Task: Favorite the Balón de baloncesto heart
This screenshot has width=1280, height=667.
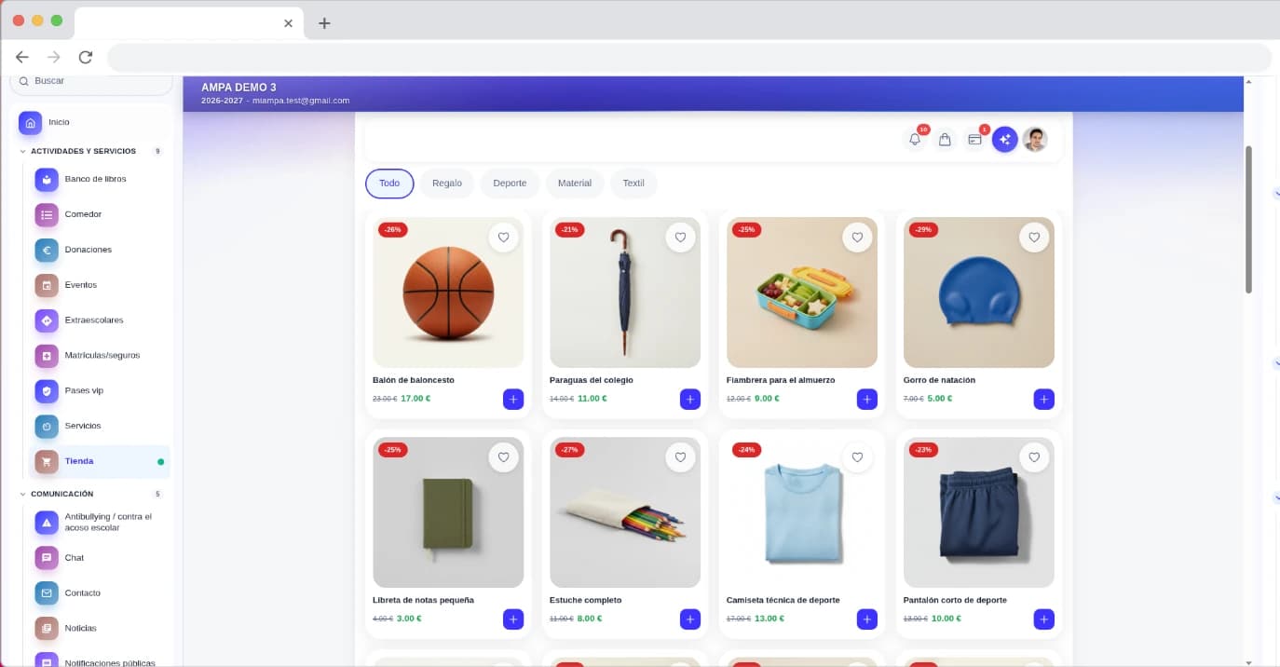Action: pyautogui.click(x=504, y=238)
